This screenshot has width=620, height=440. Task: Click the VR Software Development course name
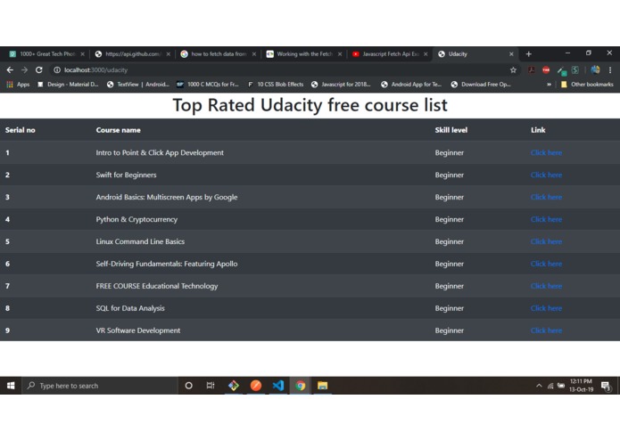point(138,330)
